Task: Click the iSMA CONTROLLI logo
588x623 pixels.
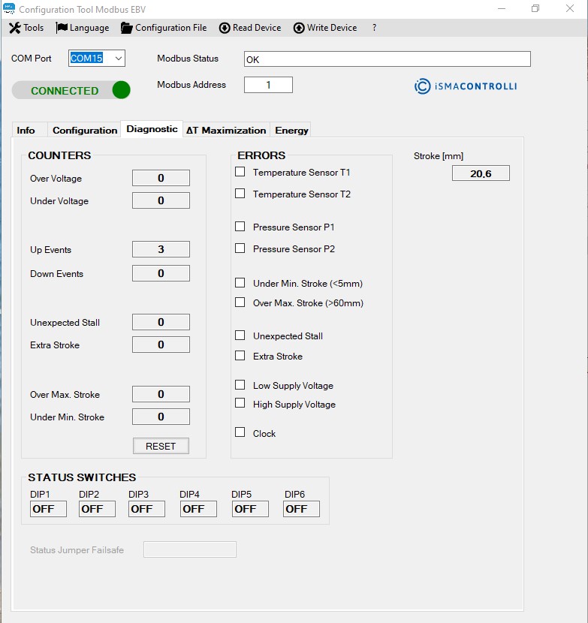Action: point(466,86)
